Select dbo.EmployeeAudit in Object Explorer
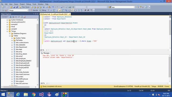The height and width of the screenshot is (97, 172). click(x=23, y=63)
